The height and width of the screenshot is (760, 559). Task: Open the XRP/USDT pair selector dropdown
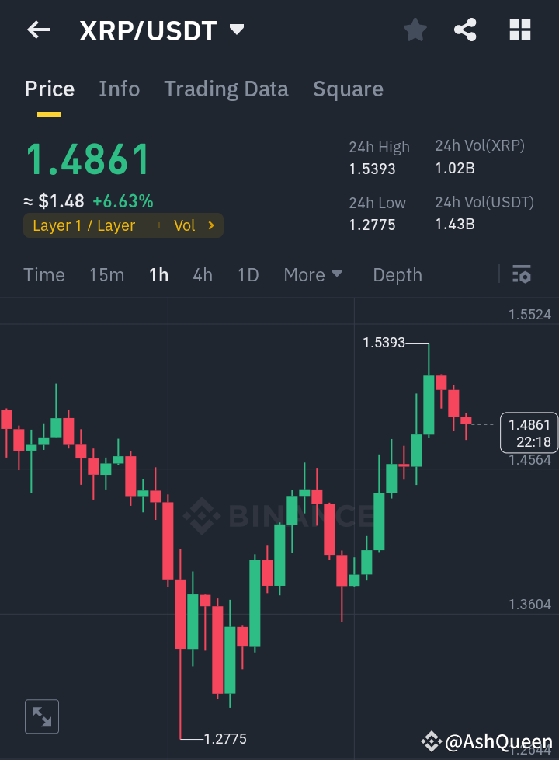[237, 30]
